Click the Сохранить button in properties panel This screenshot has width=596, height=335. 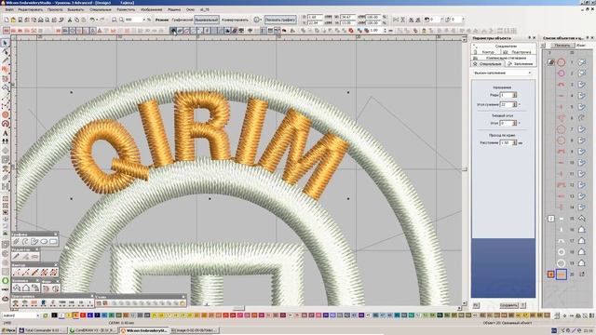click(x=508, y=305)
